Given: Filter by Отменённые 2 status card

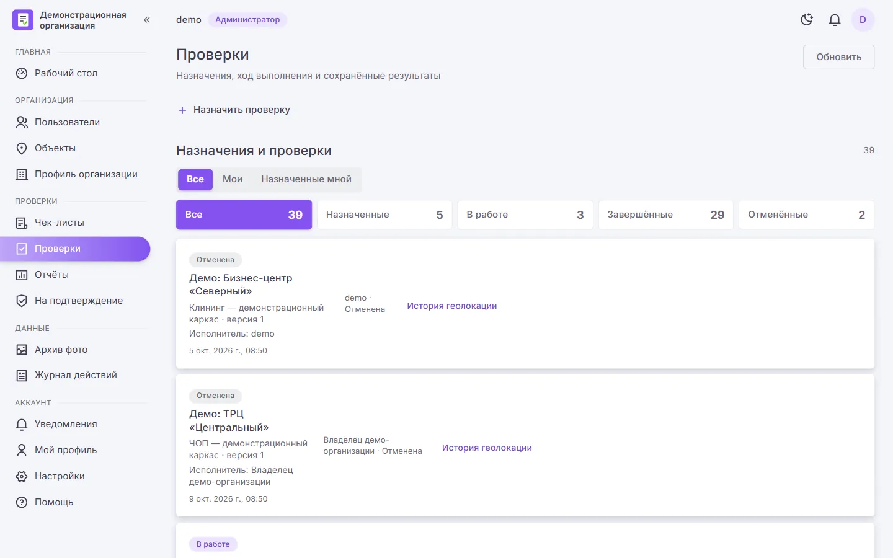Looking at the screenshot, I should tap(806, 215).
